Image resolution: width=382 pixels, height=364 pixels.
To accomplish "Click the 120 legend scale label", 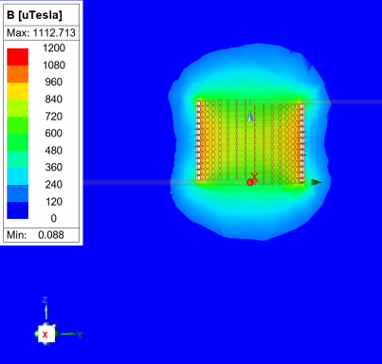I will pyautogui.click(x=54, y=202).
